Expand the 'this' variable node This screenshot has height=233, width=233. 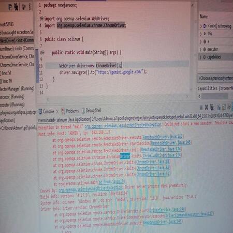pos(201,34)
